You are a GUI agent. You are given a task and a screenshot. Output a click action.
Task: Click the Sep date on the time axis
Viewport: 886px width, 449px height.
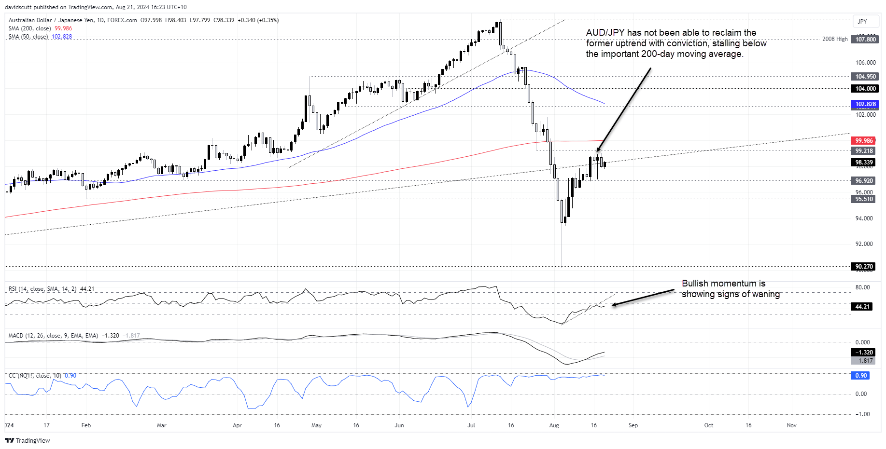tap(633, 425)
